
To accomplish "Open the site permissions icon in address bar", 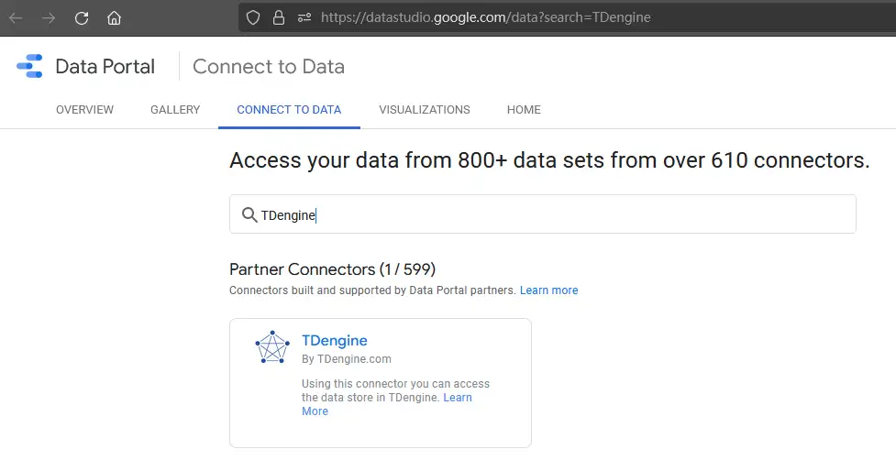I will tap(304, 17).
